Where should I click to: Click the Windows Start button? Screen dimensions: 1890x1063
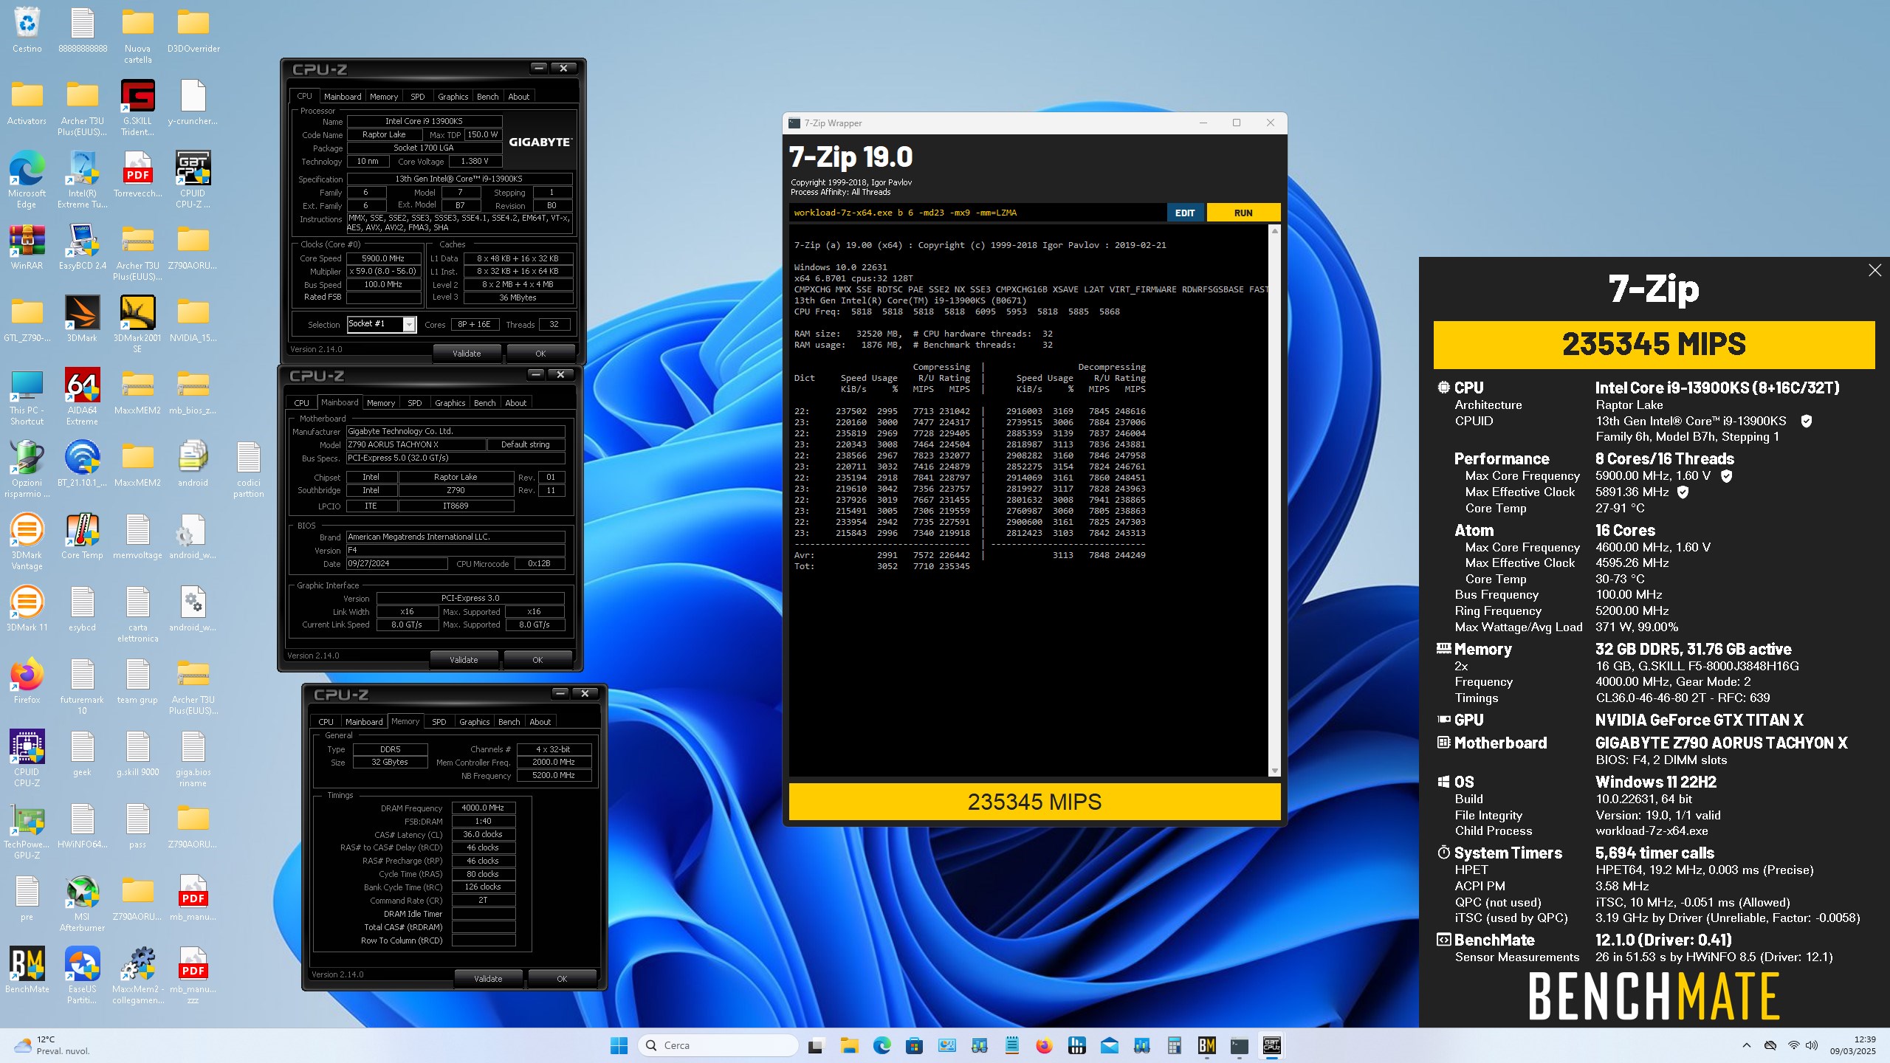pyautogui.click(x=619, y=1045)
